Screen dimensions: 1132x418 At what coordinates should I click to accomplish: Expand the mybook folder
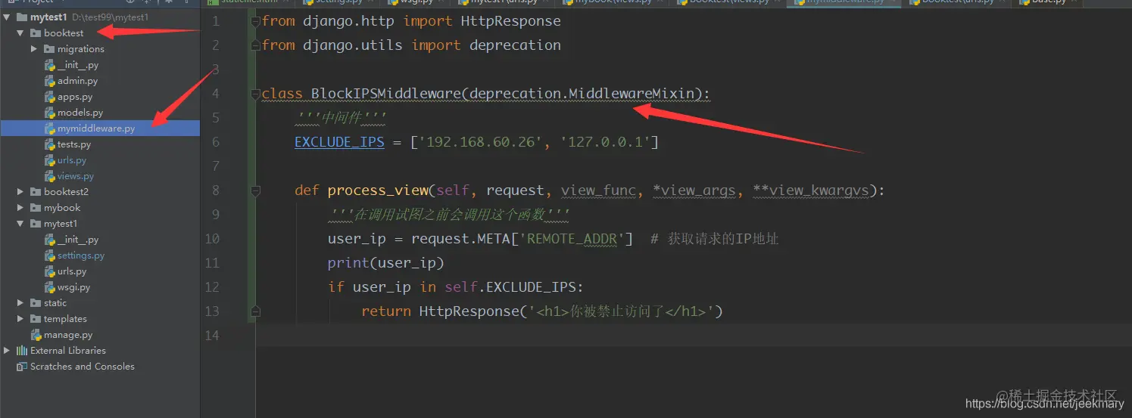click(x=20, y=208)
